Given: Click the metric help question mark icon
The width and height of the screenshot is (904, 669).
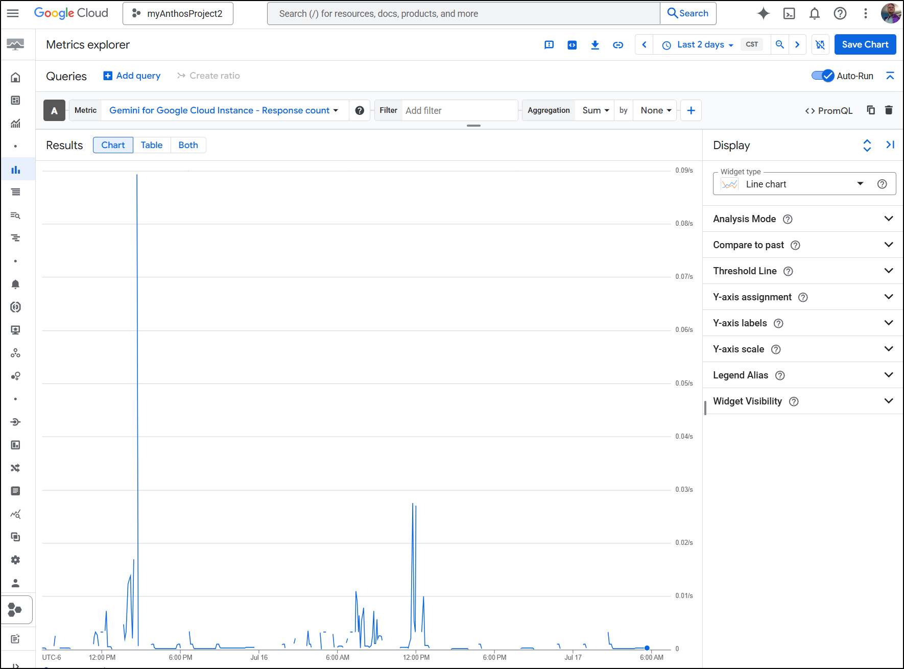Looking at the screenshot, I should (x=360, y=110).
